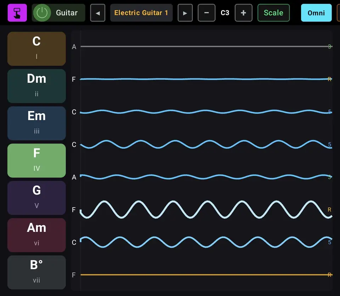The height and width of the screenshot is (296, 340).
Task: Pluck the bottom orange F string
Action: [206, 275]
